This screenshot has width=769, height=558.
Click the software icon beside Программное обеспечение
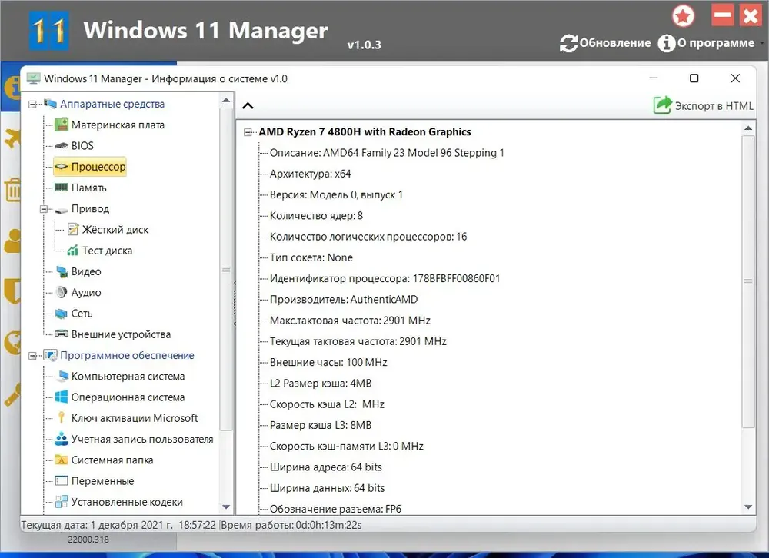(50, 355)
